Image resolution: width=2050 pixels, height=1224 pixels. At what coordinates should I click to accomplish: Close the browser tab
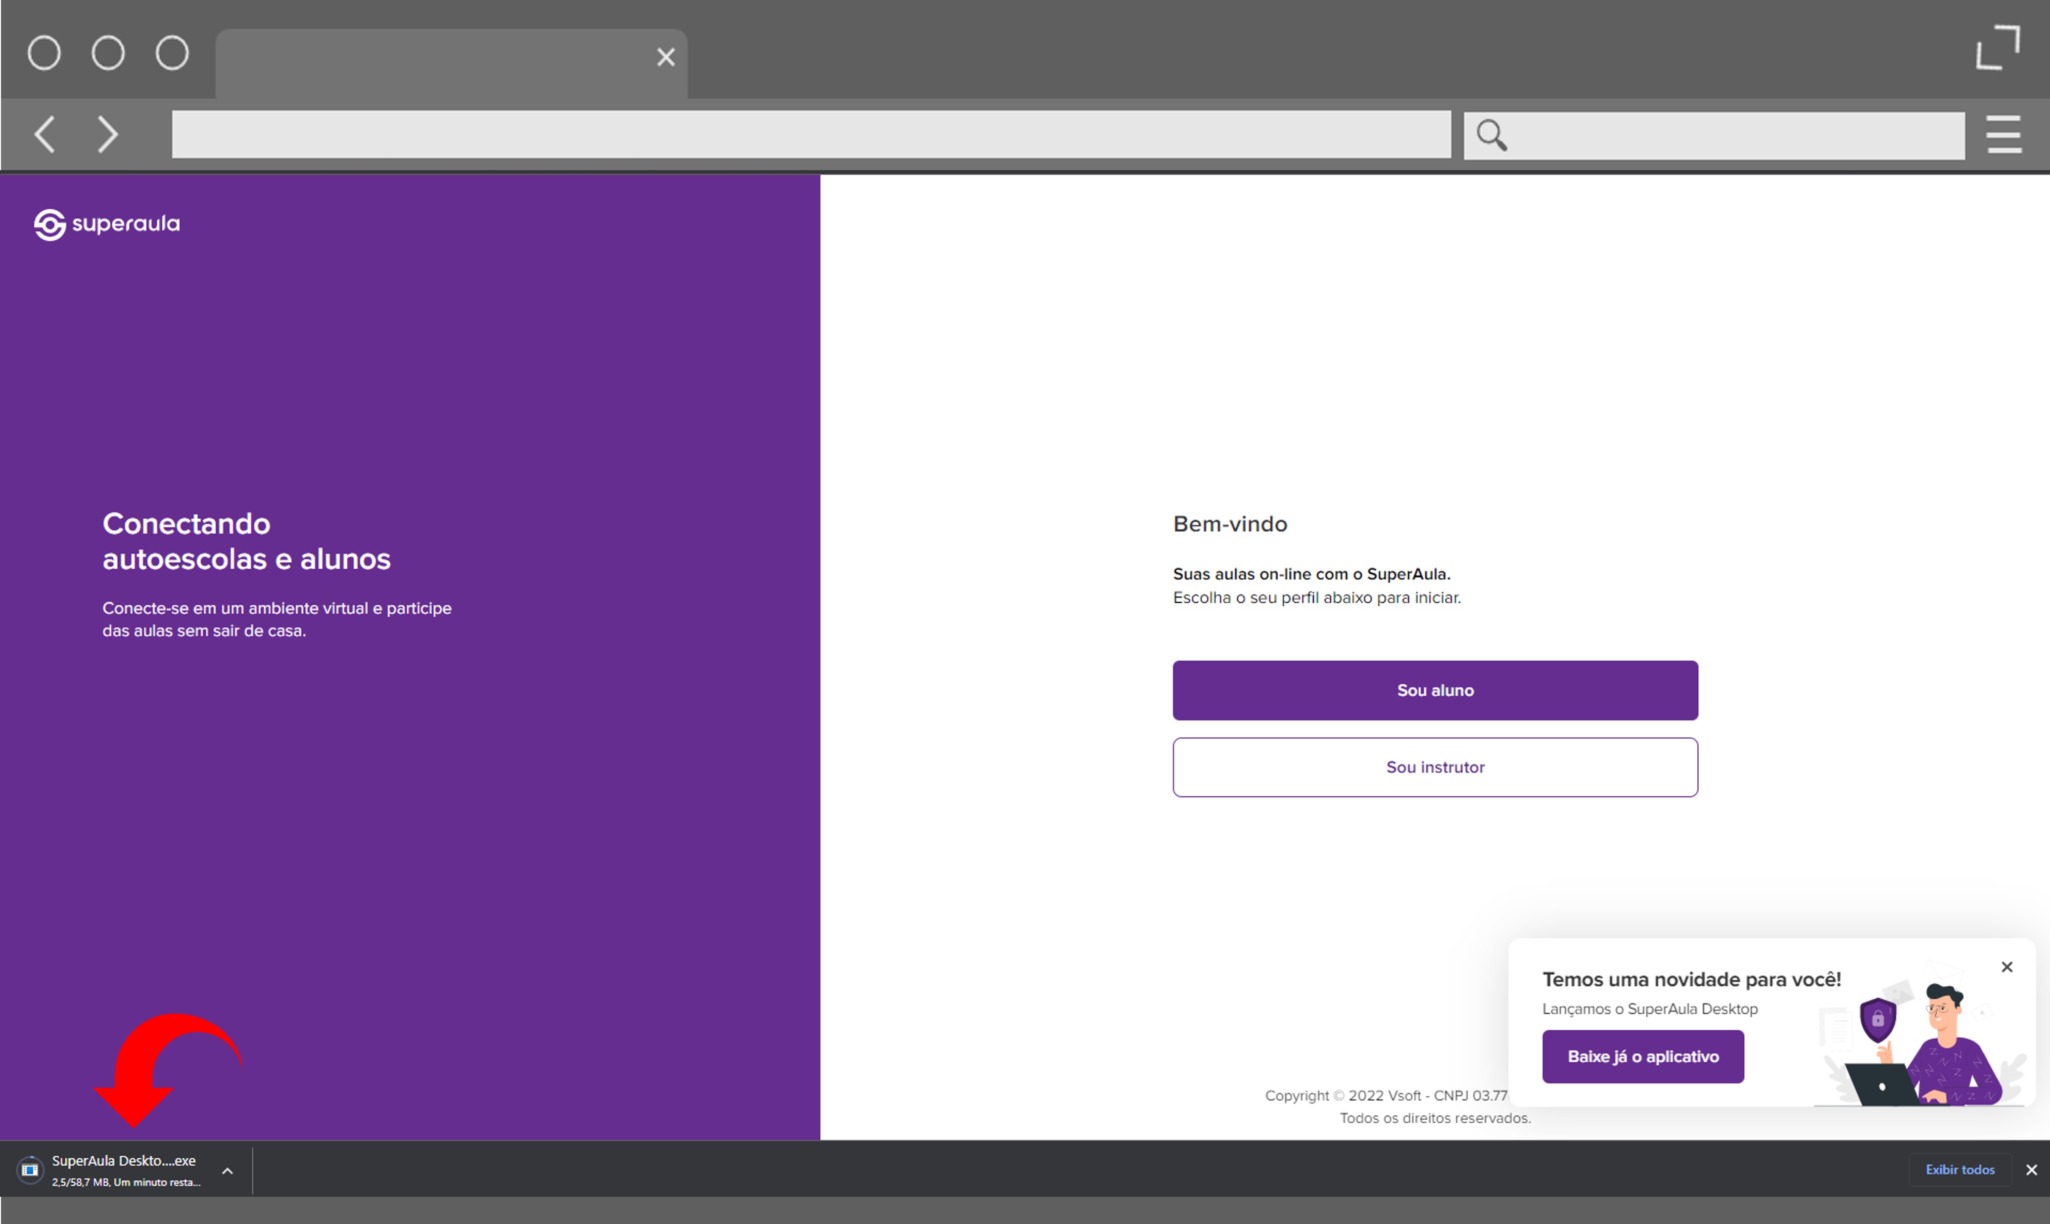(x=666, y=57)
